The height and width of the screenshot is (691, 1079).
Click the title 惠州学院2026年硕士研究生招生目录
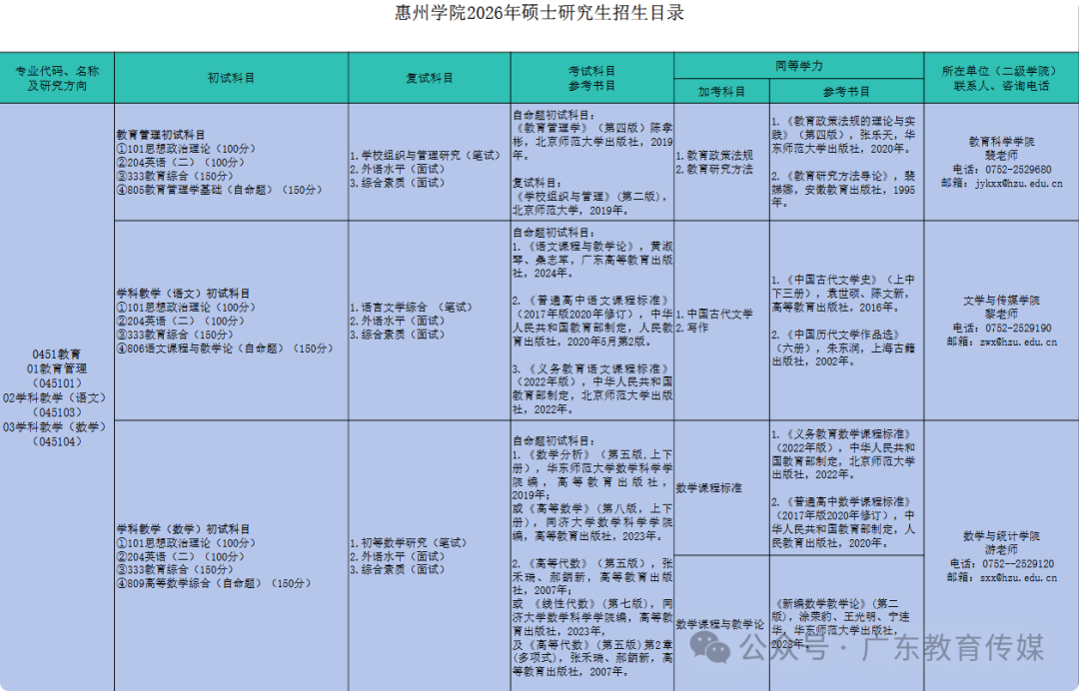point(539,15)
